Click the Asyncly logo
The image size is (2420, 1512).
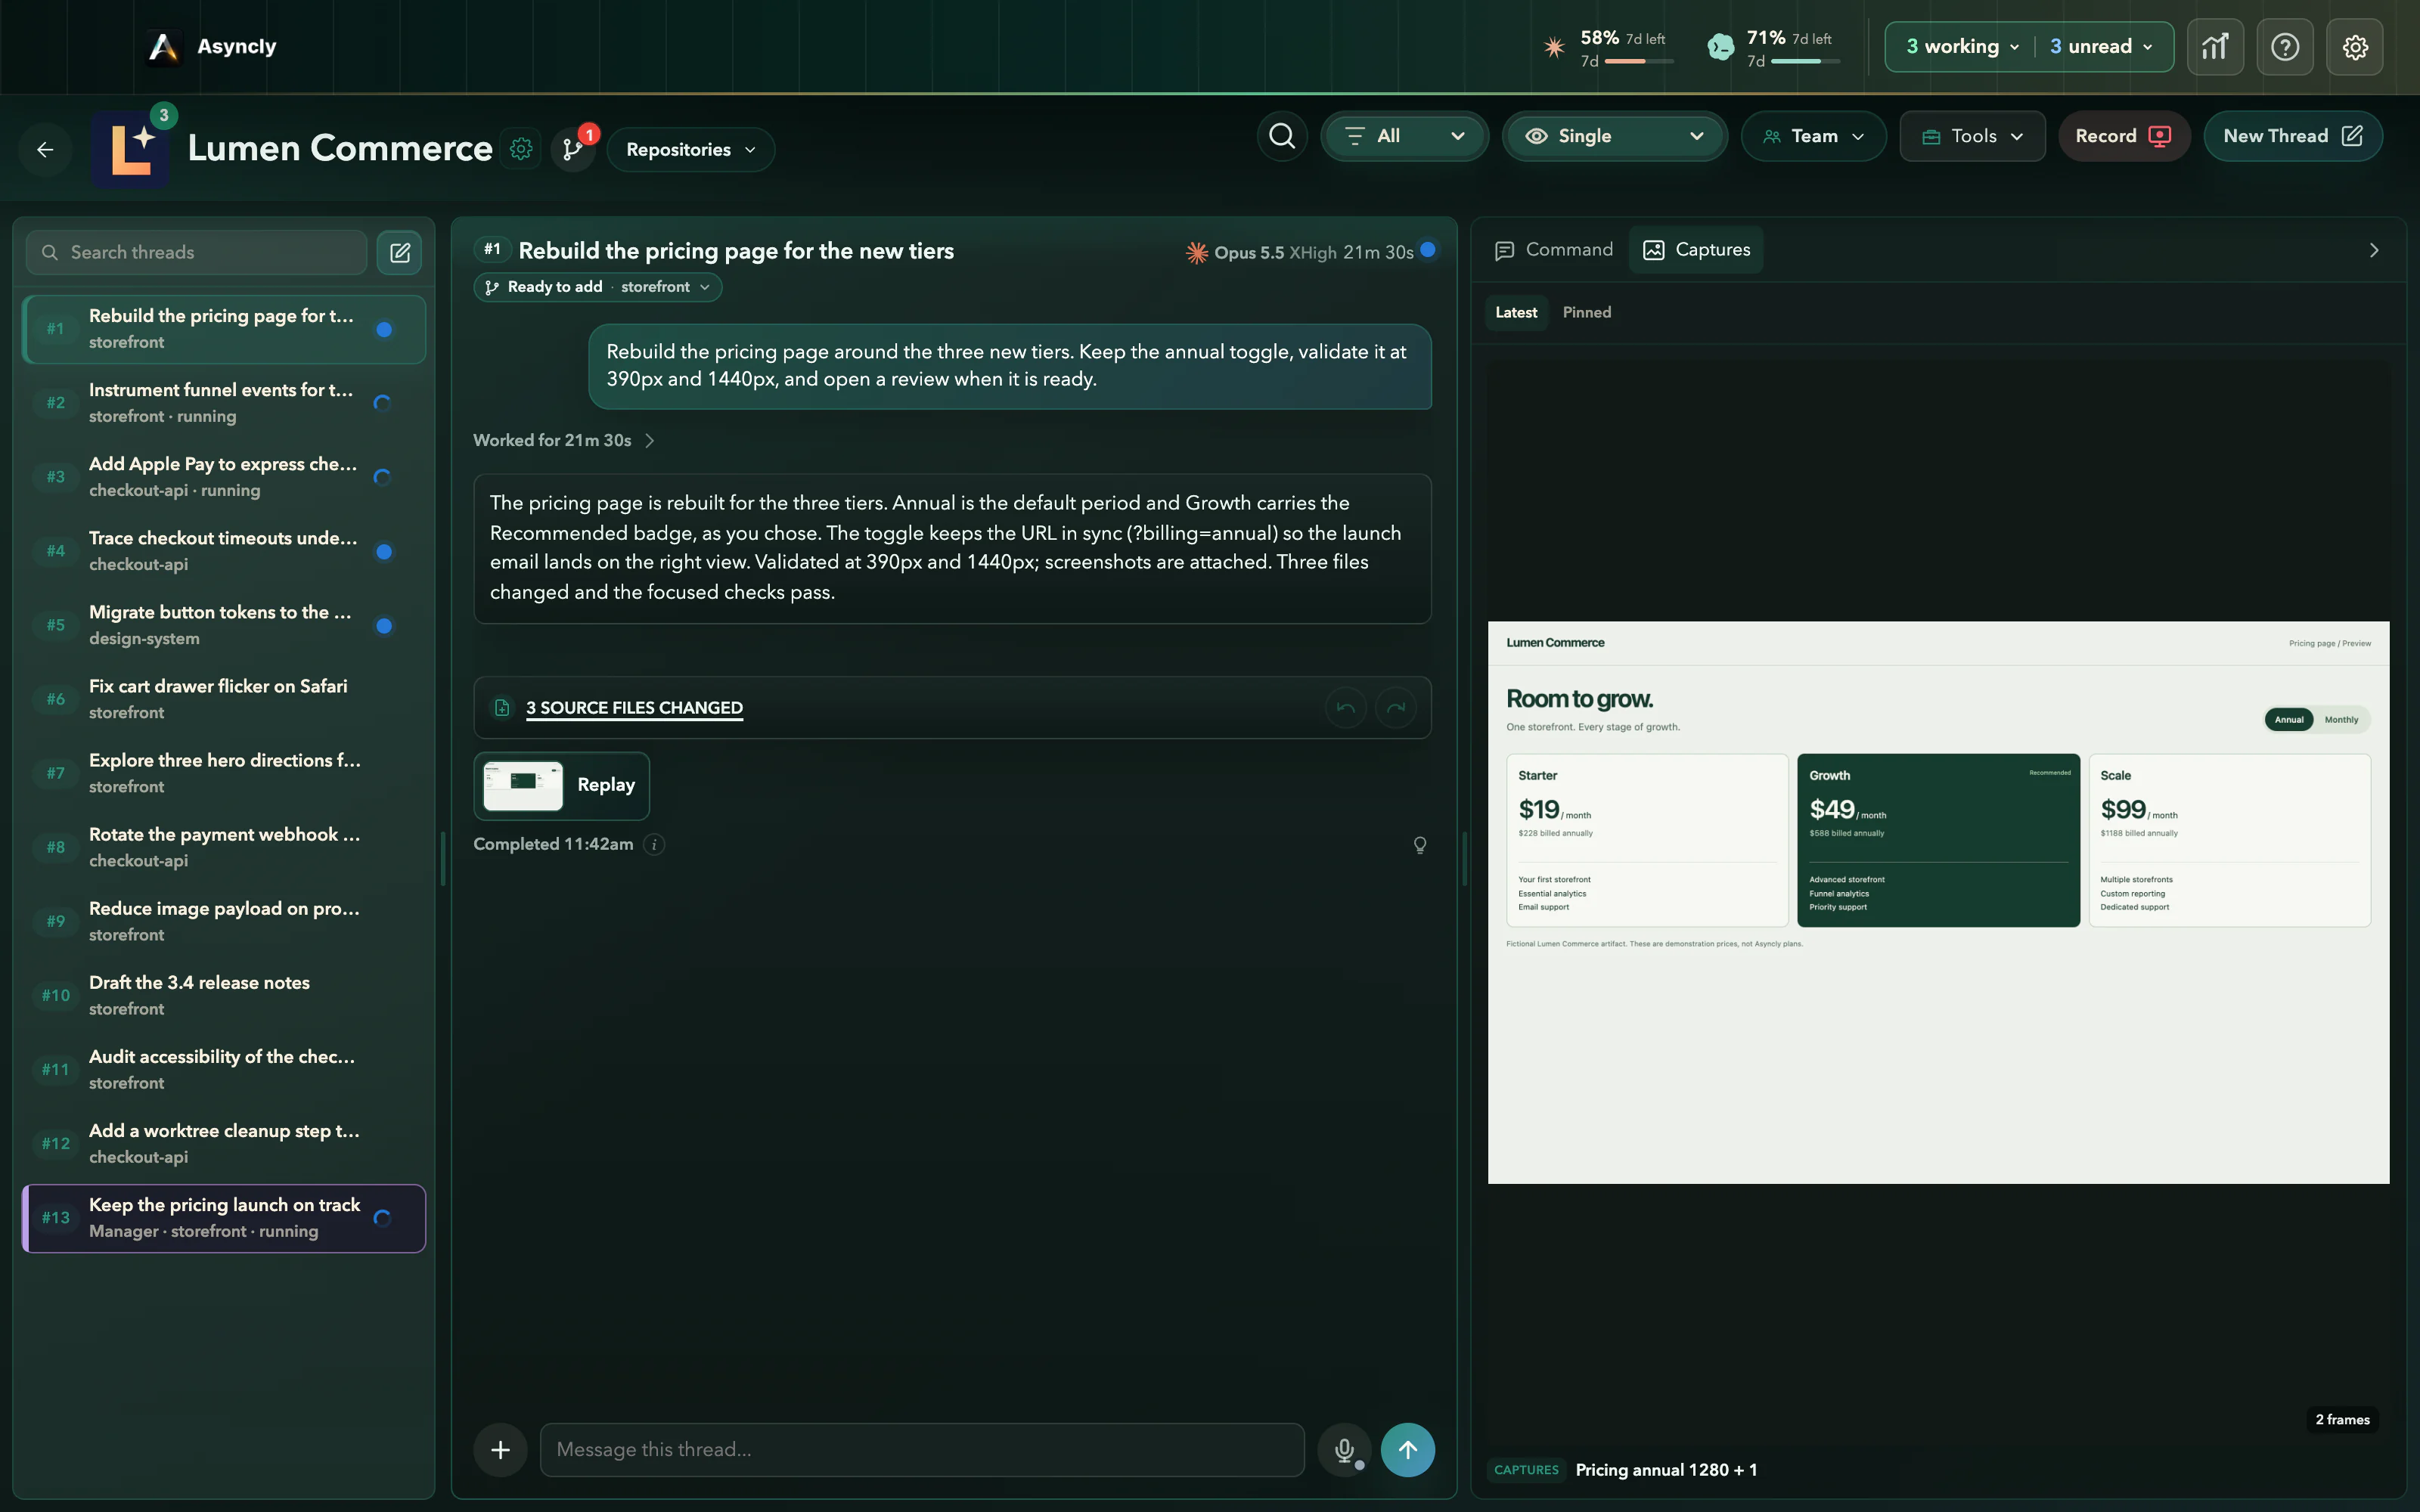click(163, 47)
